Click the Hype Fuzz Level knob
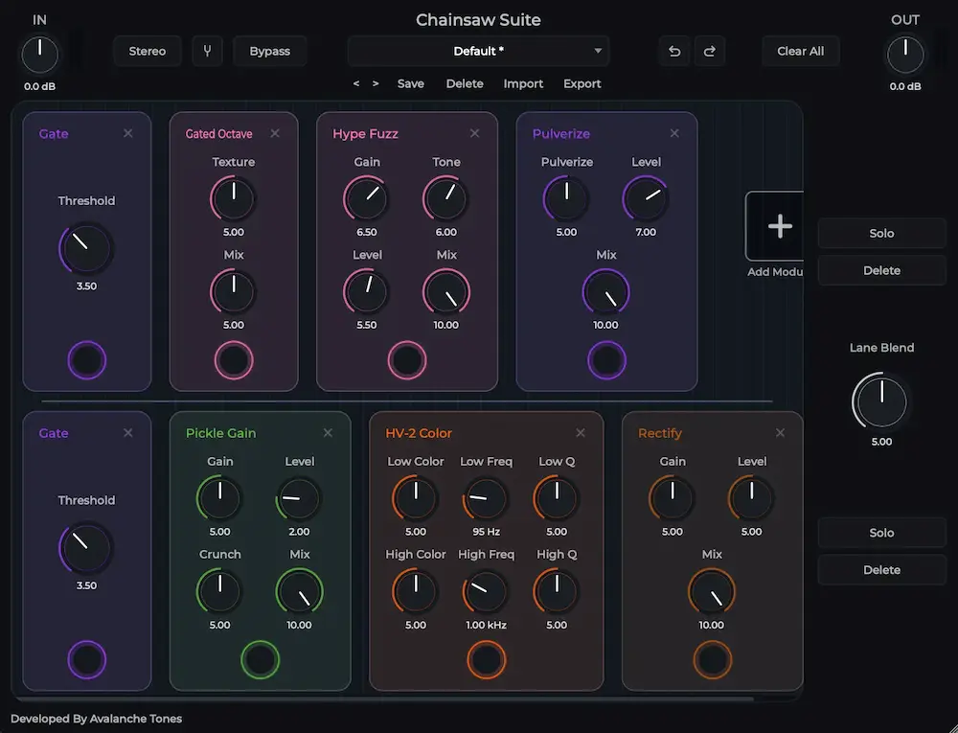Viewport: 958px width, 733px height. (x=367, y=291)
